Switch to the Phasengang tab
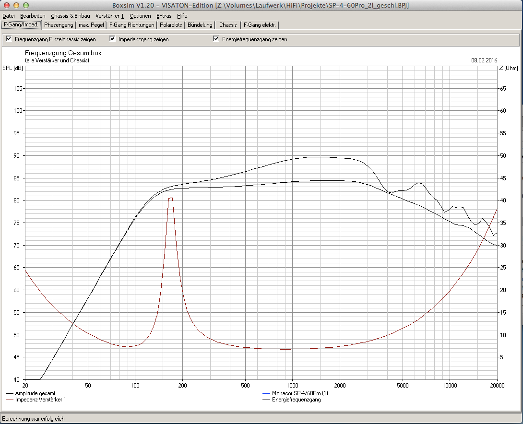 point(59,25)
